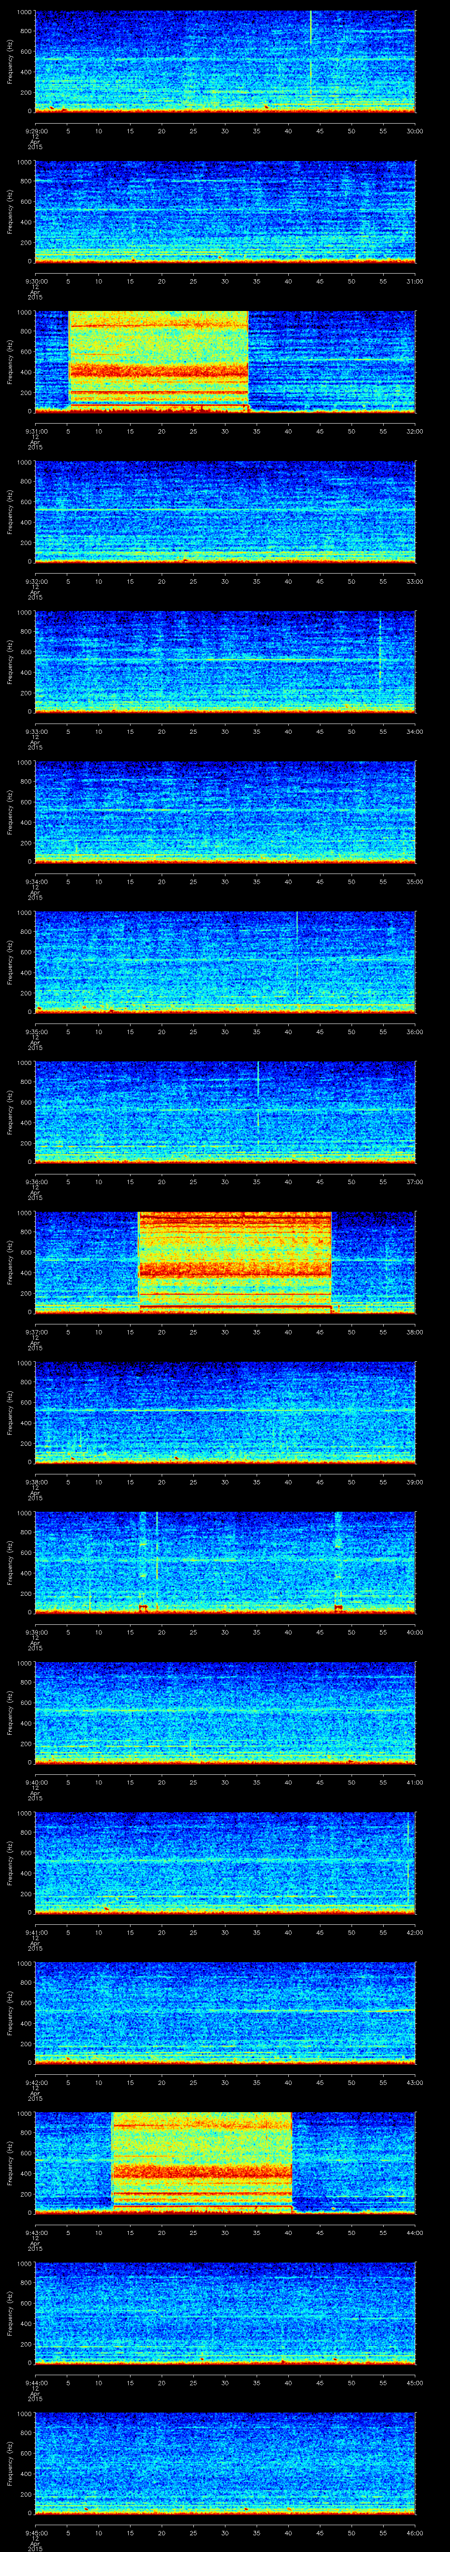The width and height of the screenshot is (450, 2552).
Task: Click the spectrogram panel starting at 9:35:00
Action: click(x=225, y=963)
